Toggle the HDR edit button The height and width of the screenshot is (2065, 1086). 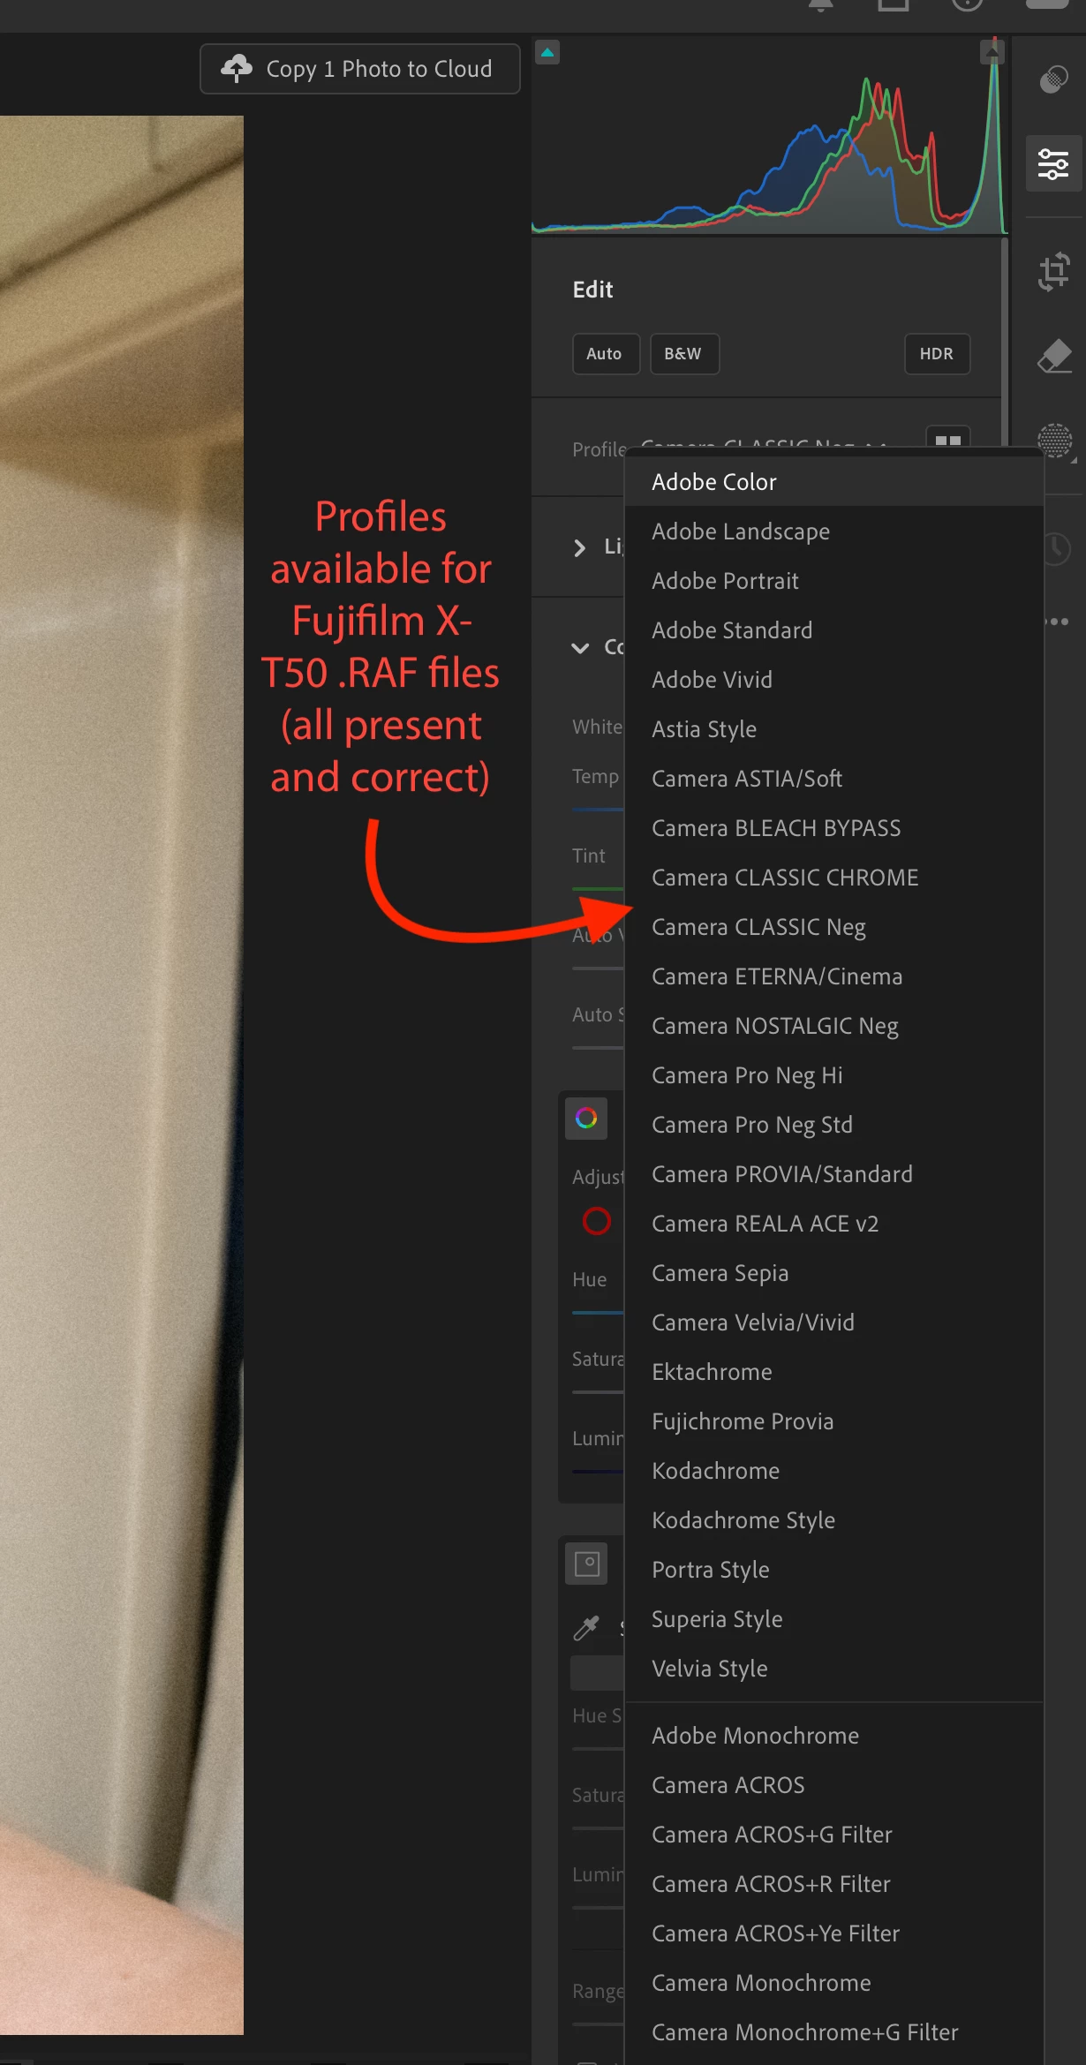click(x=937, y=354)
